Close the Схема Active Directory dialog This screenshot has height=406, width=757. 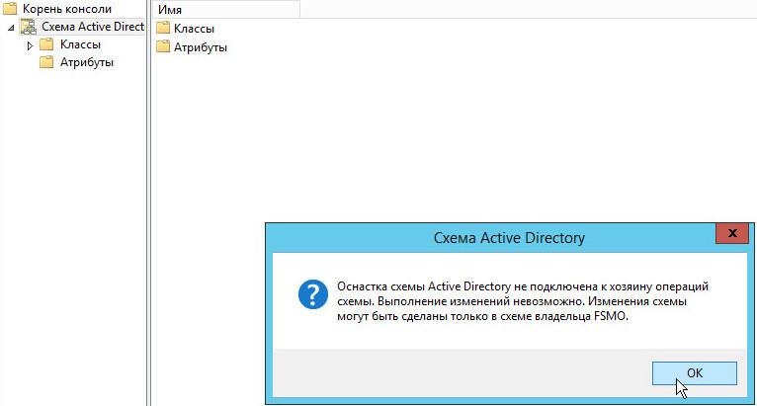[732, 233]
